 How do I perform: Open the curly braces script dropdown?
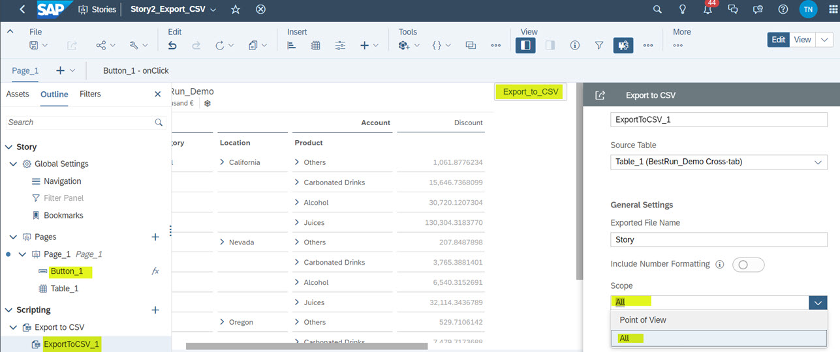click(x=442, y=45)
